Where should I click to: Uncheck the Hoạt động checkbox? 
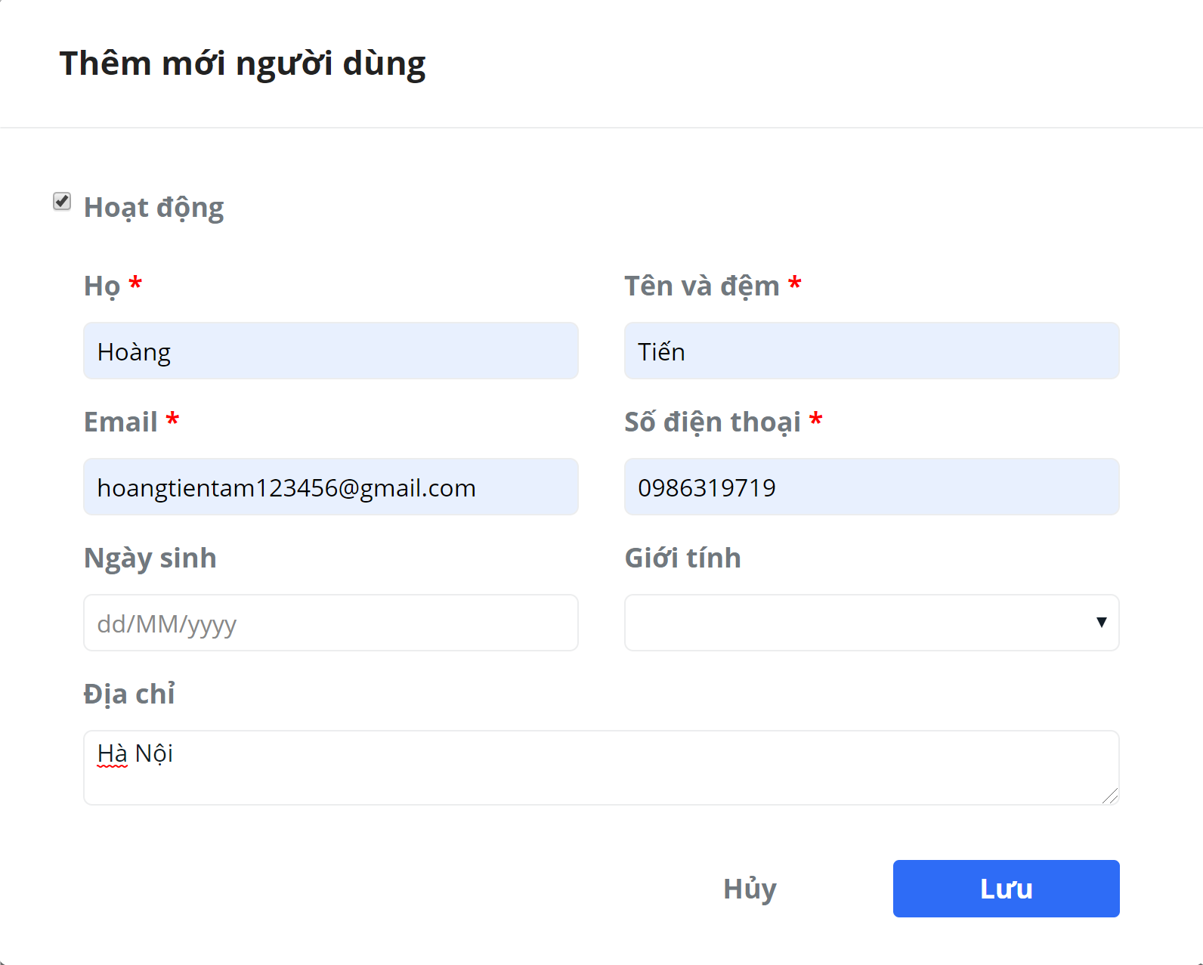[62, 201]
